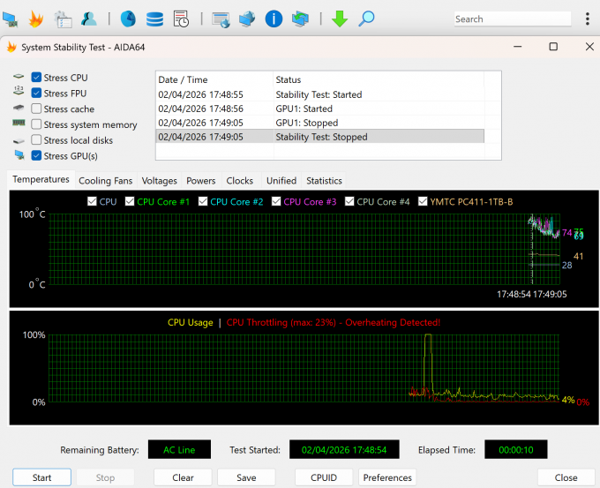600x488 pixels.
Task: Select the 'Stability Test: Stopped' row
Action: click(x=320, y=137)
